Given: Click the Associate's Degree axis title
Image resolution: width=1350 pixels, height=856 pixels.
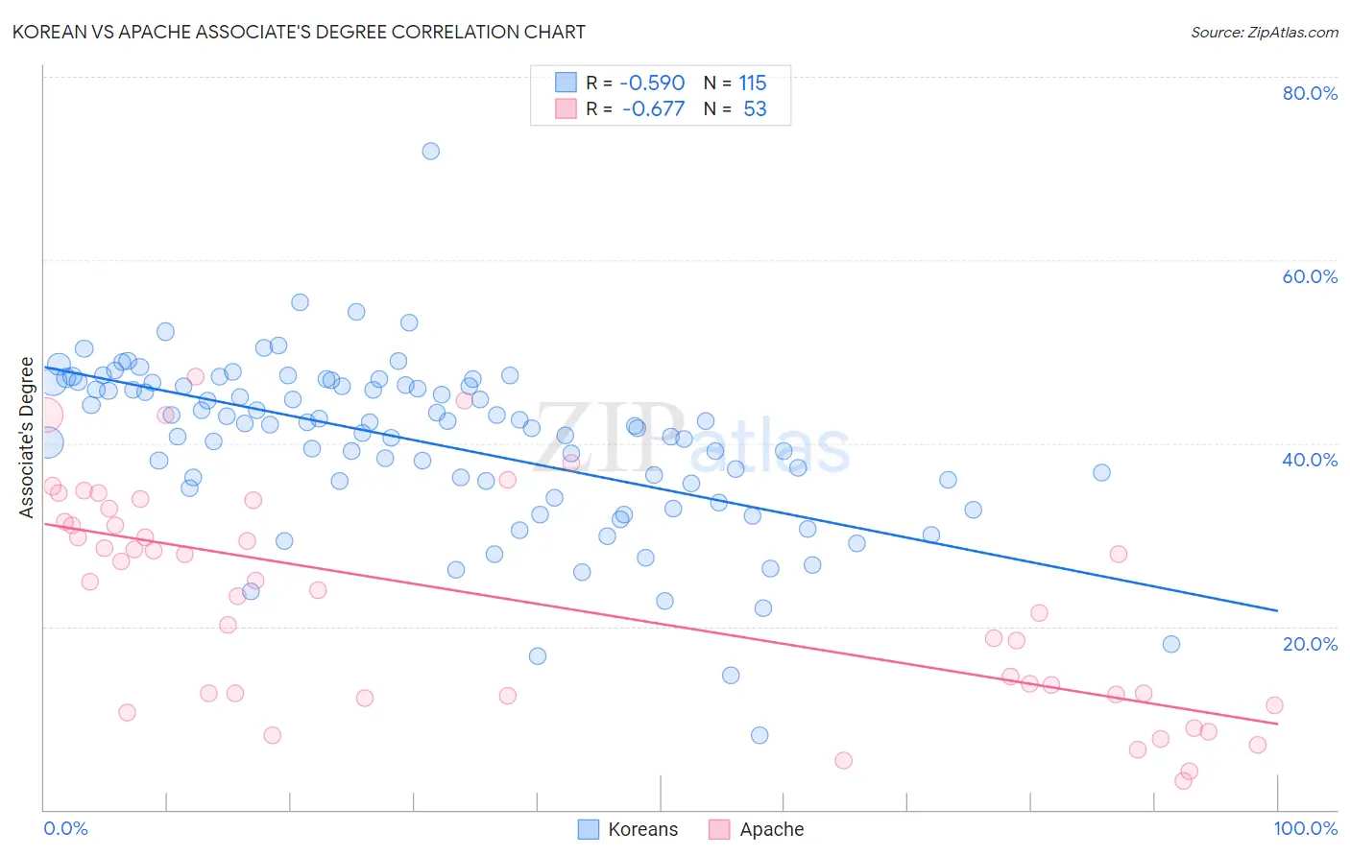Looking at the screenshot, I should (x=27, y=438).
